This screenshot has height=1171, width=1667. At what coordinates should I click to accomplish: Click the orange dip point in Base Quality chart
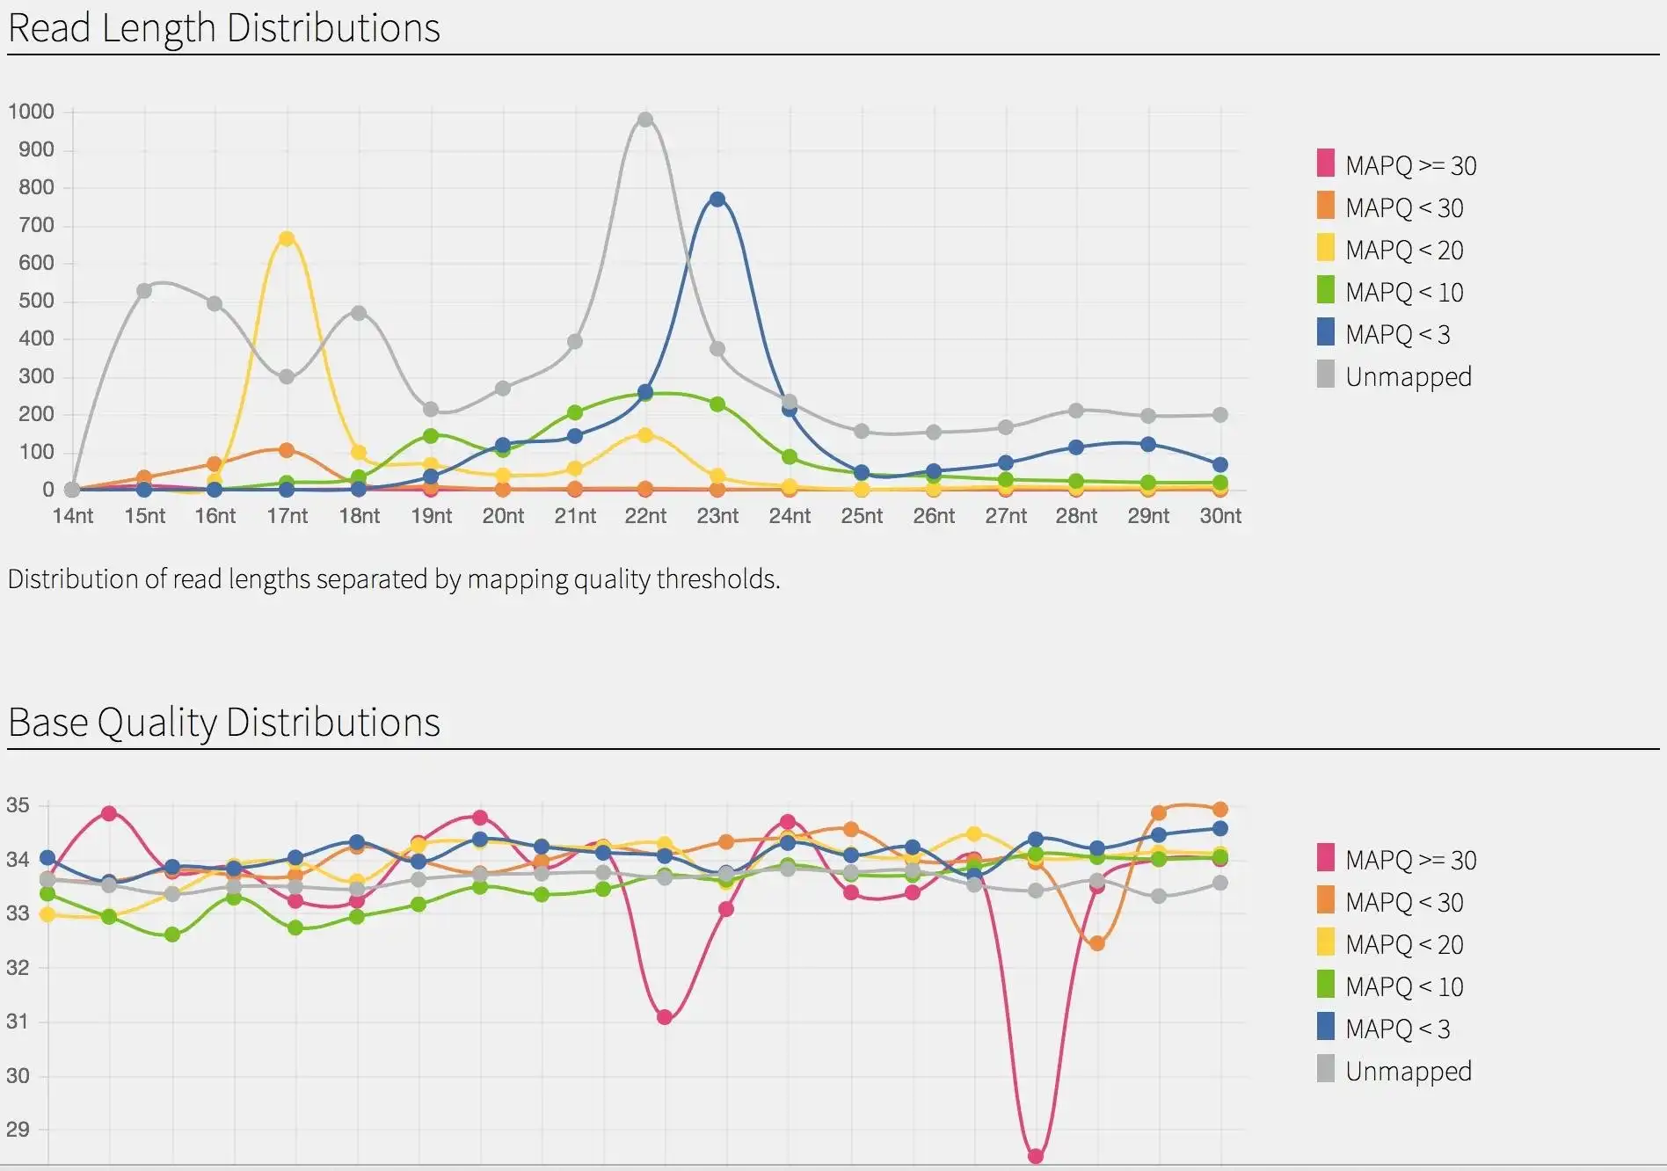tap(1096, 944)
